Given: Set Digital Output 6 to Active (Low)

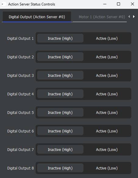Looking at the screenshot, I should pyautogui.click(x=107, y=131).
